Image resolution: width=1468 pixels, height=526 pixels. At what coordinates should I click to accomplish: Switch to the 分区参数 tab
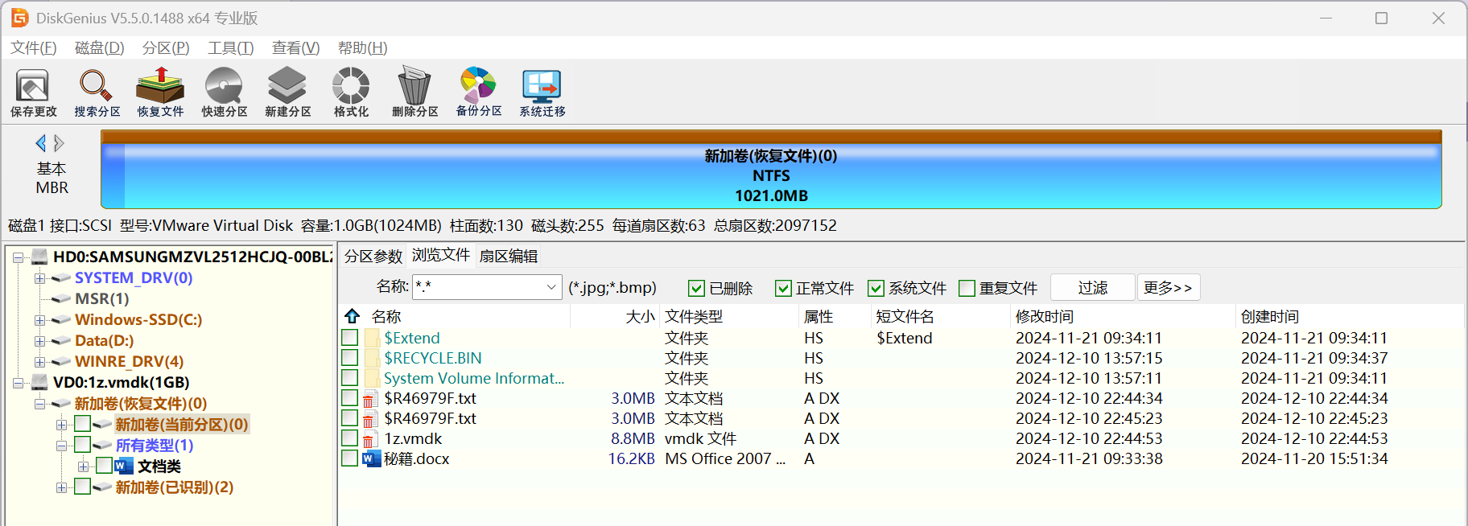[373, 257]
